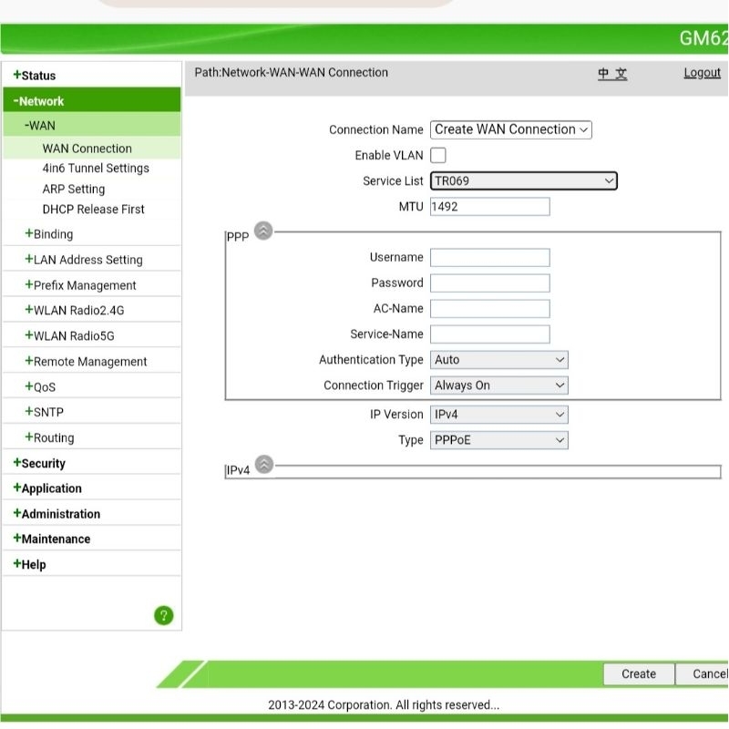
Task: Expand WLAN Radio5G submenu
Action: [69, 335]
